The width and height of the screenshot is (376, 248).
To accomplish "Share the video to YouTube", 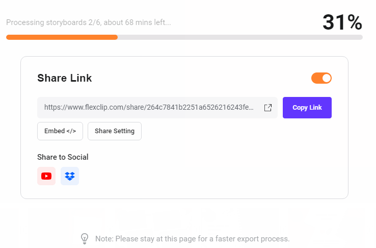I will pos(46,176).
